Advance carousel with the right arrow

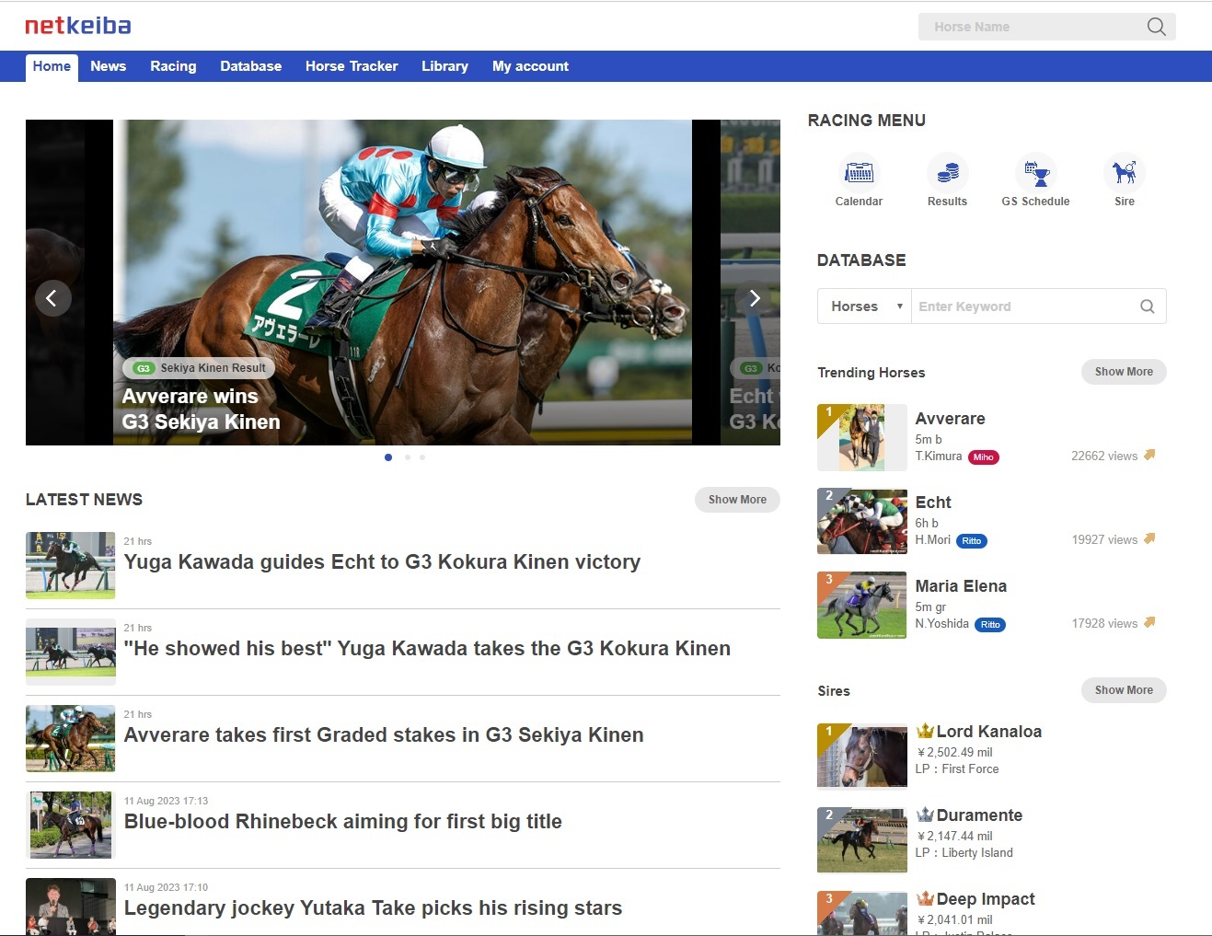[754, 298]
